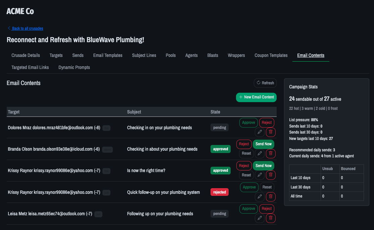Image resolution: width=374 pixels, height=230 pixels.
Task: Click "22 hot | 3 warm | 2 cold | 0 frost"
Action: pyautogui.click(x=313, y=108)
